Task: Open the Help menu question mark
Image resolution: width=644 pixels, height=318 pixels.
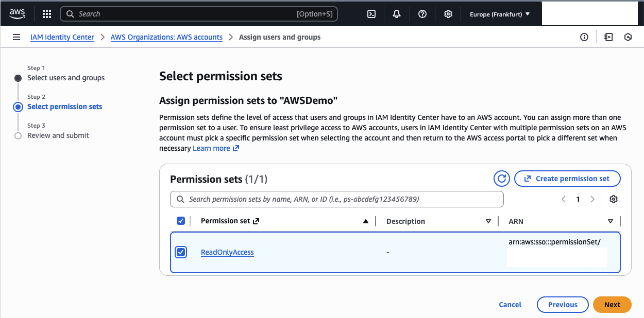Action: point(422,14)
